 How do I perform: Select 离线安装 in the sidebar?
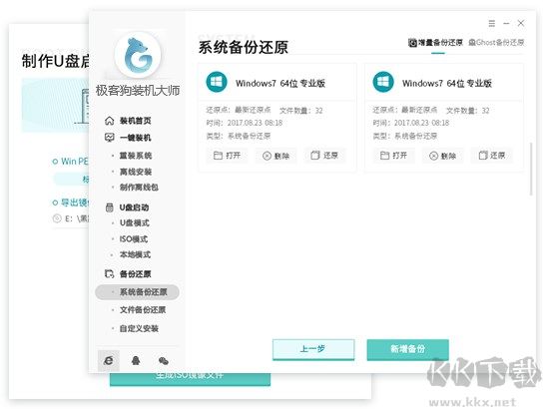click(x=136, y=172)
